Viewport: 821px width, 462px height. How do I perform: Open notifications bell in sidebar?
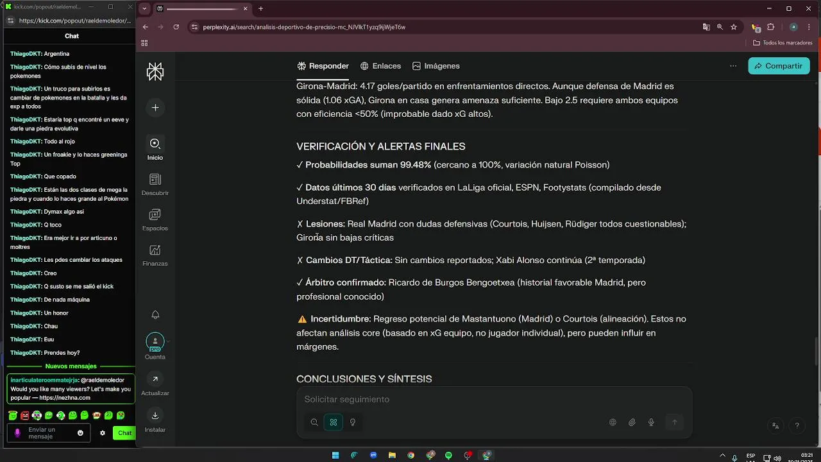coord(155,314)
